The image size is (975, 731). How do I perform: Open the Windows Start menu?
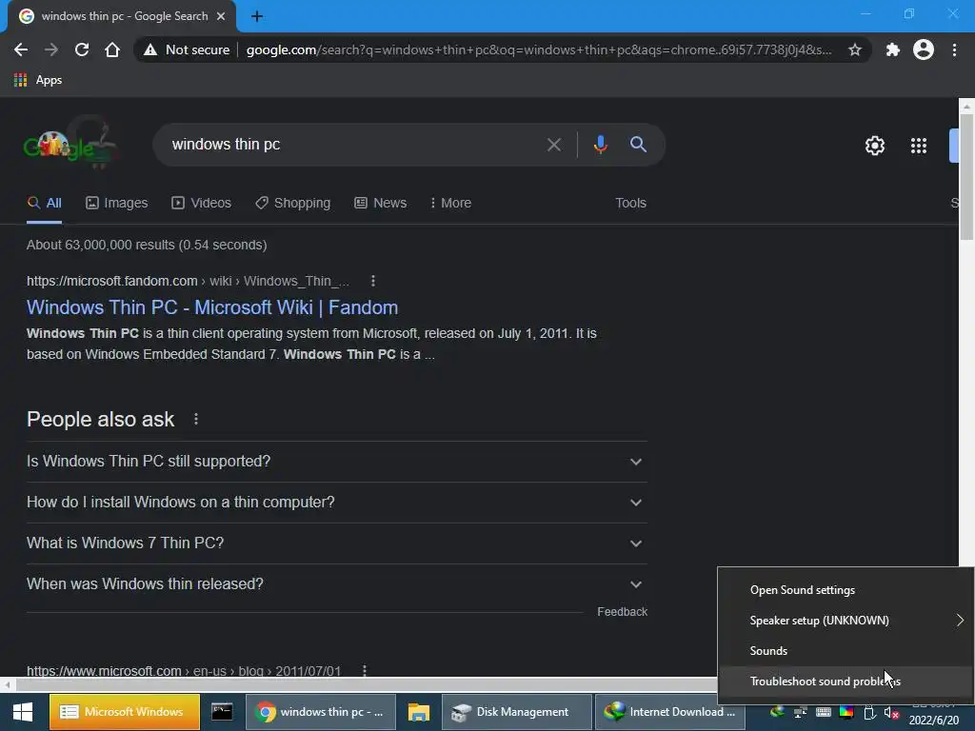point(23,712)
